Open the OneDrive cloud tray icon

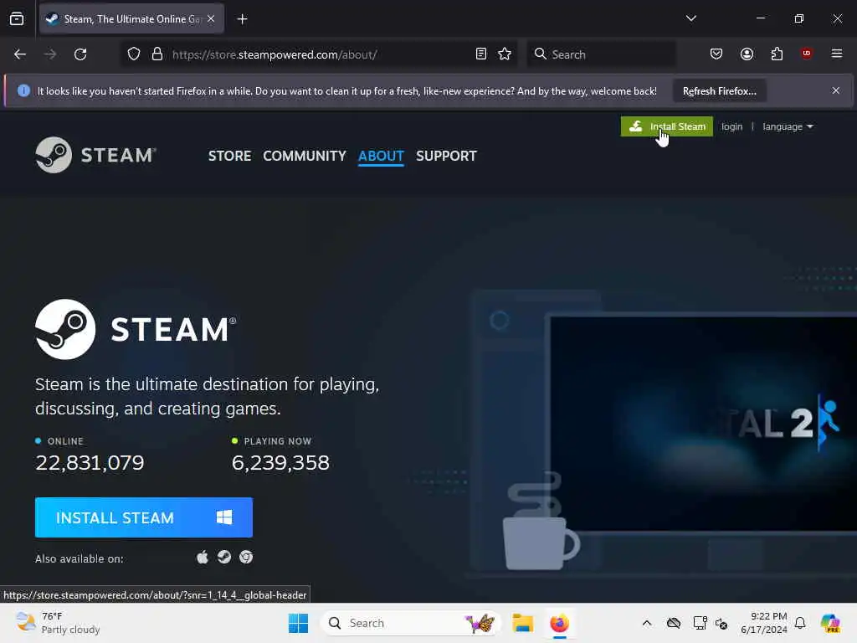click(674, 623)
